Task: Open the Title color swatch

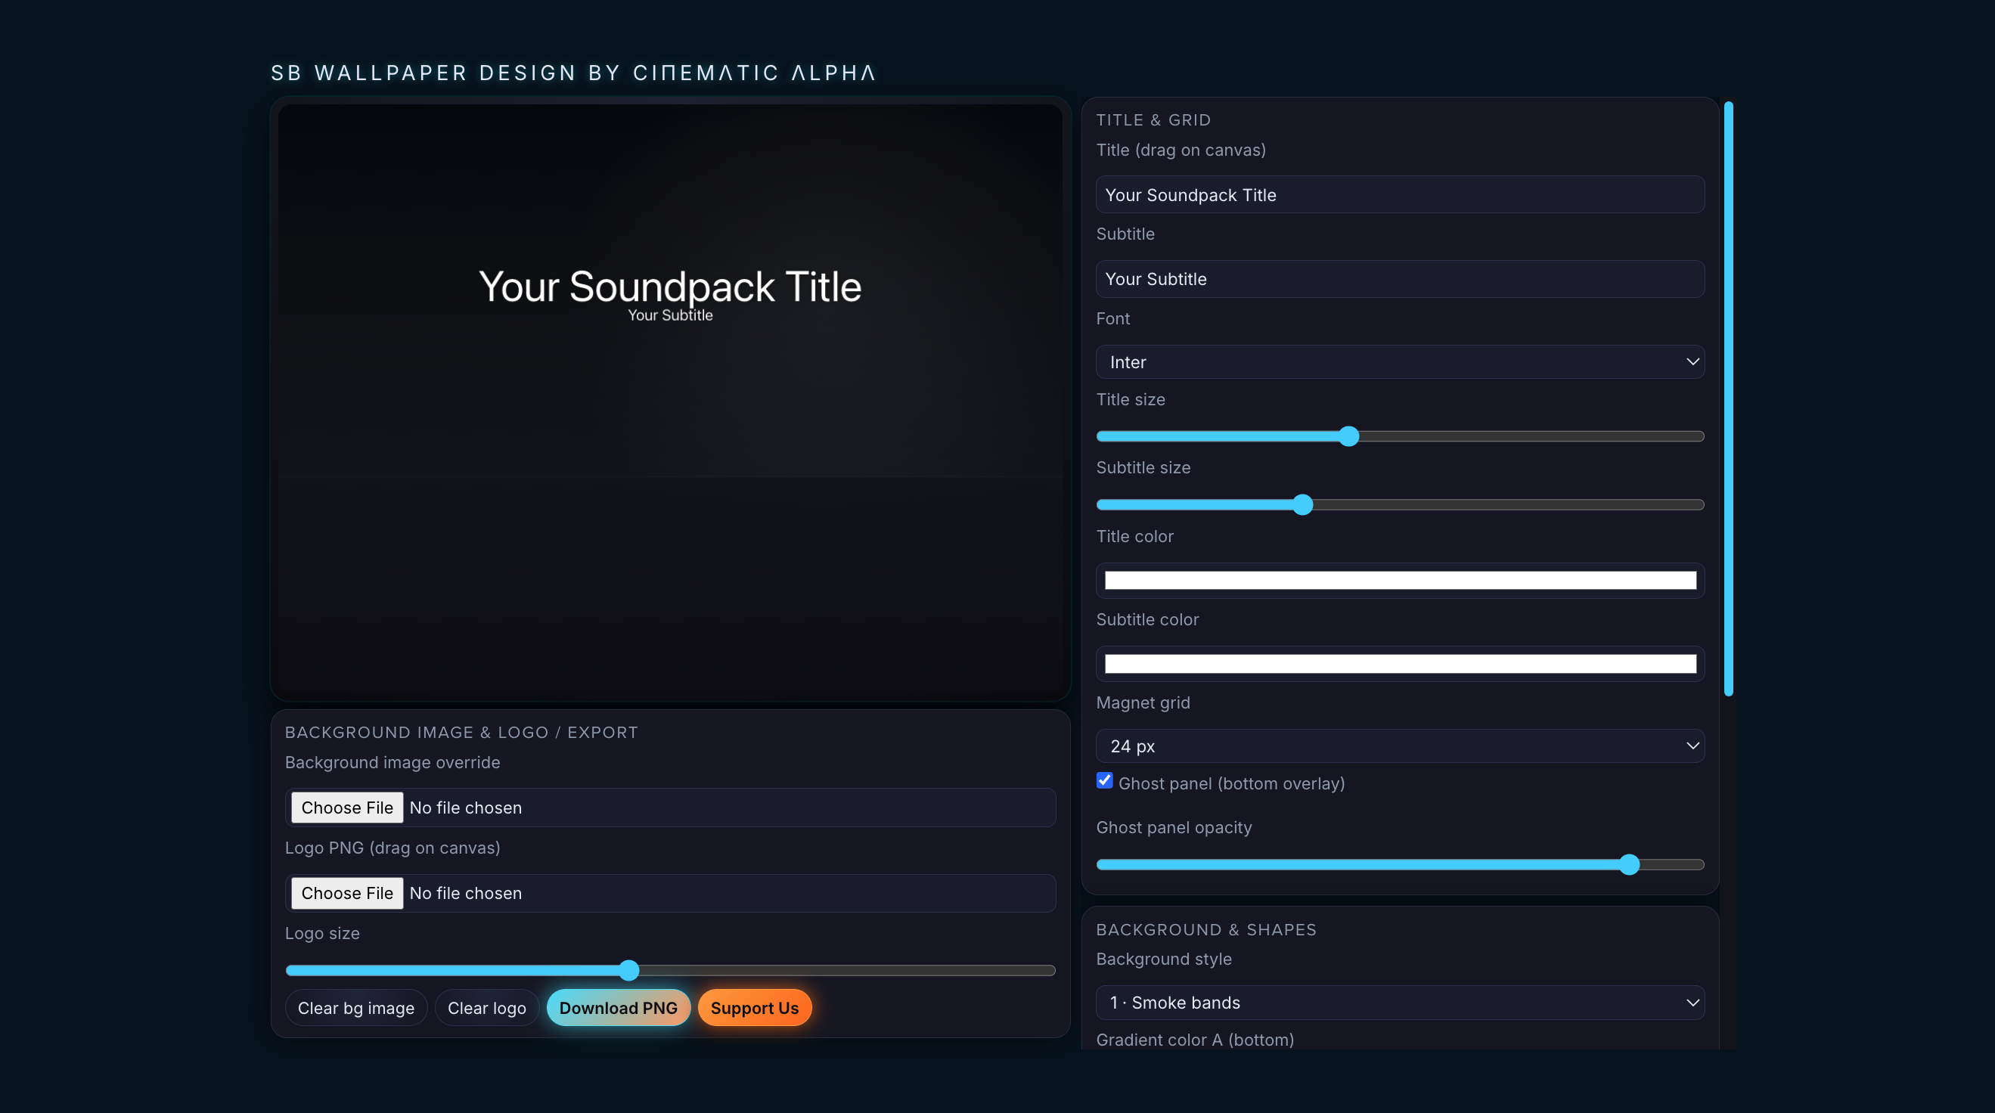Action: point(1399,580)
